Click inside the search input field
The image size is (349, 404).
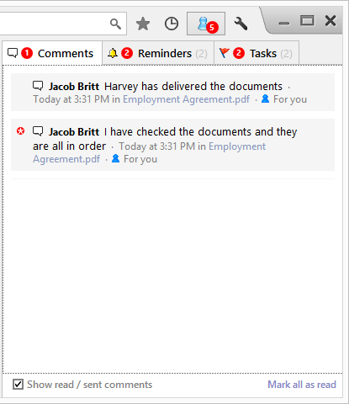53,24
